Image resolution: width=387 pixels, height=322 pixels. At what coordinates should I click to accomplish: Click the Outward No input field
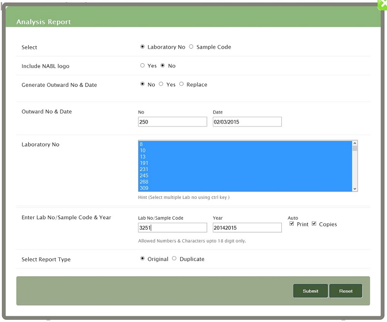(x=173, y=122)
